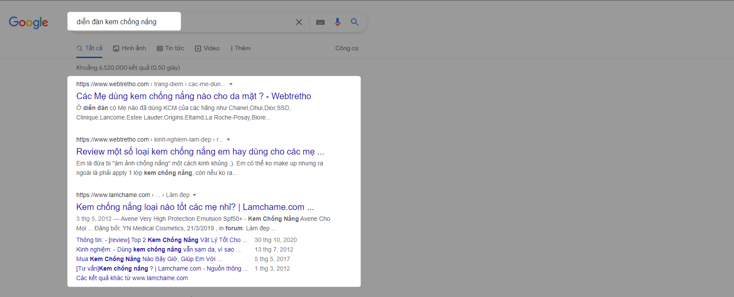Click the date '5 thg 5, 2017'

click(x=272, y=259)
